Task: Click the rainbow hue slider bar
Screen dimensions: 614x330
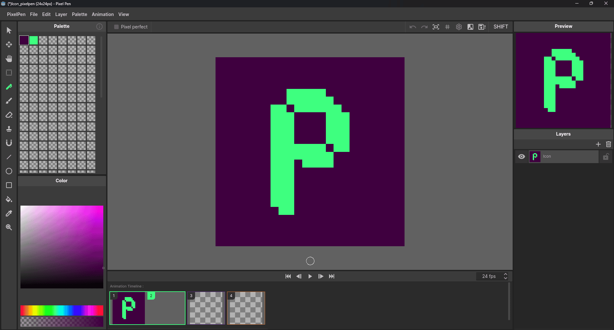Action: [62, 310]
